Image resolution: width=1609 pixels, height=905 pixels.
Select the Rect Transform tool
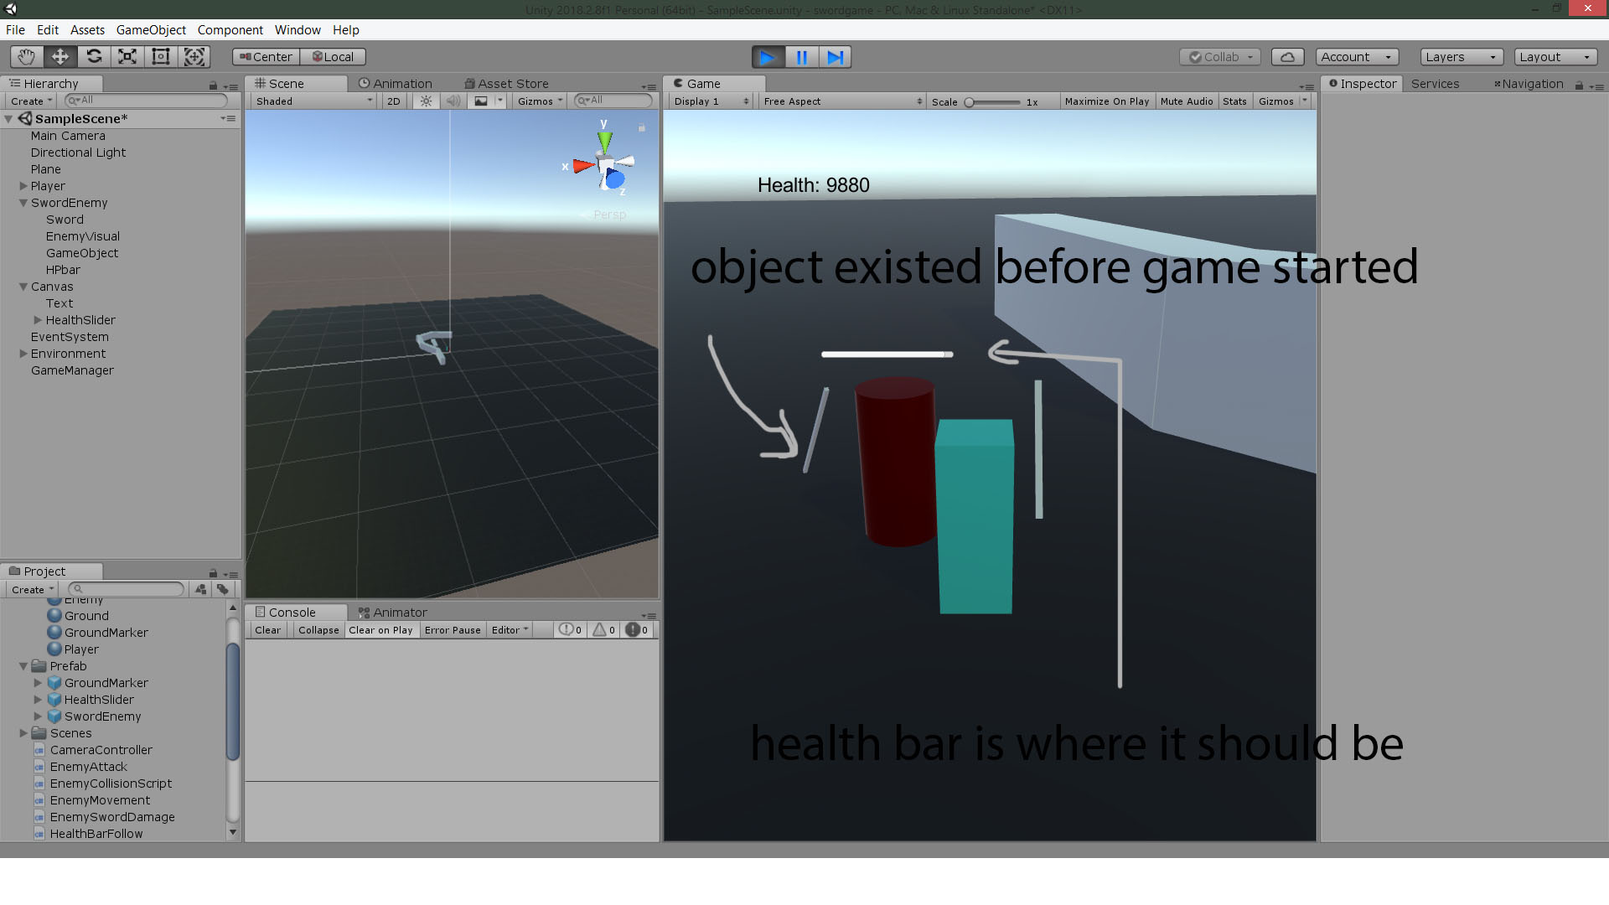[x=161, y=57]
